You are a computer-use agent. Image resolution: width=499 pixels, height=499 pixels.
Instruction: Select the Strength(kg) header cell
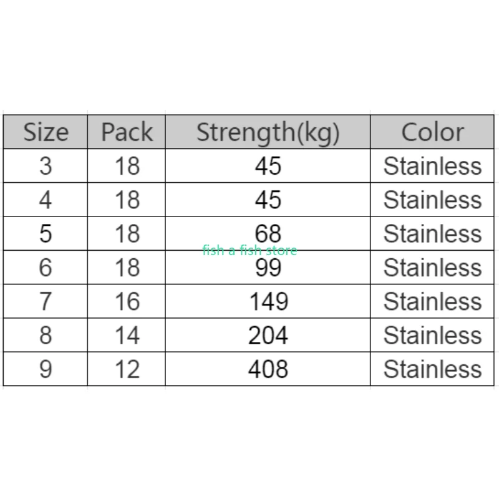tap(268, 132)
